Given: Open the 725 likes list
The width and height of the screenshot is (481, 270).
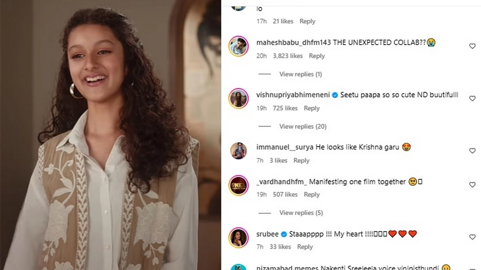Looking at the screenshot, I should [x=285, y=108].
